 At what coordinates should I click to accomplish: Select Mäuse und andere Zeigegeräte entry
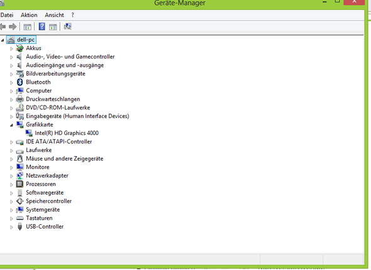tap(65, 159)
